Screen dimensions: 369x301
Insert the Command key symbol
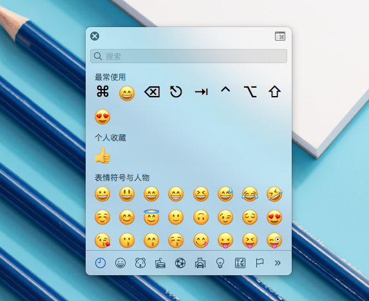coord(102,92)
